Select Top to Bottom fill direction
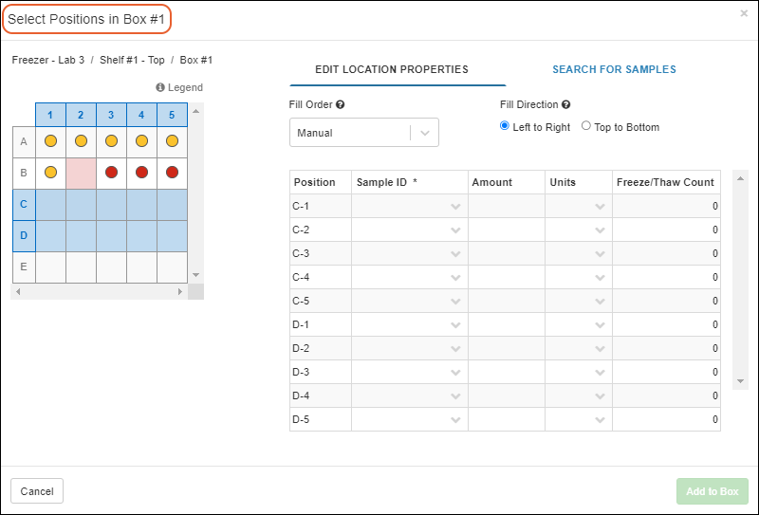Screen dimensions: 759x515 pyautogui.click(x=586, y=126)
